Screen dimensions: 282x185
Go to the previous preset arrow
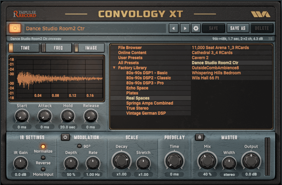pyautogui.click(x=173, y=29)
